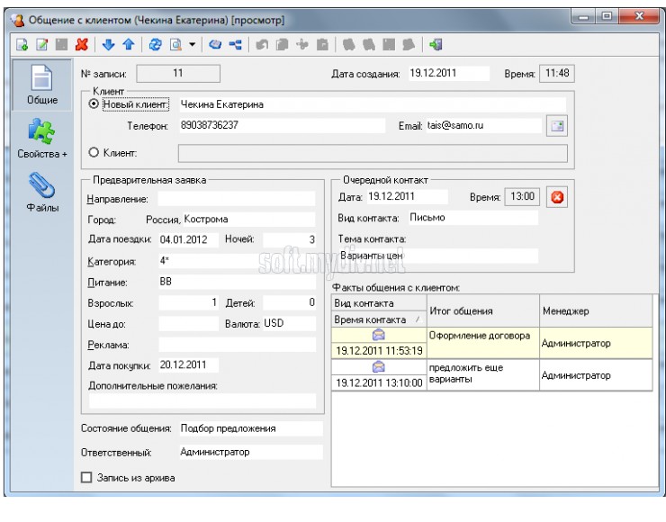
Task: Click the red cancel button in Очередной контакт
Action: point(557,197)
